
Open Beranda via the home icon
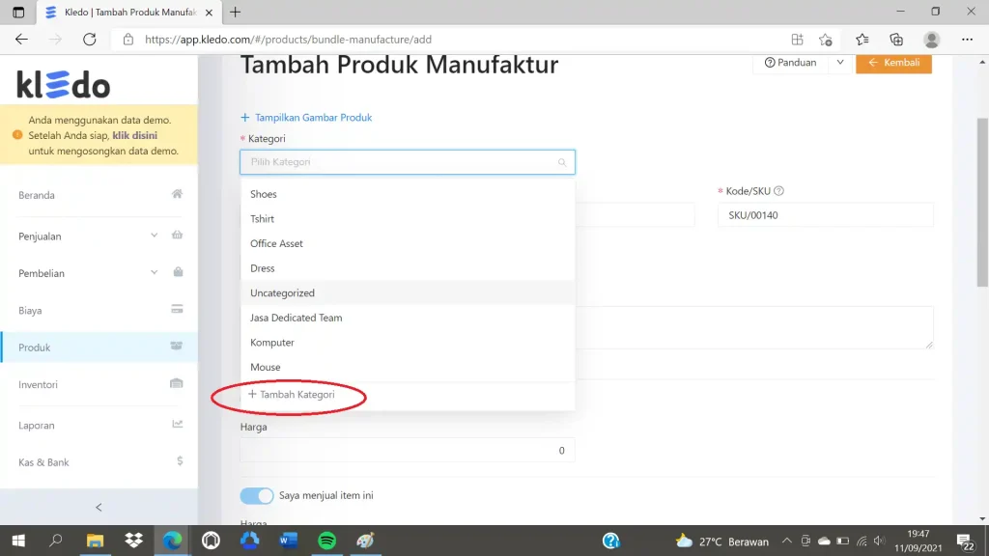pos(178,194)
